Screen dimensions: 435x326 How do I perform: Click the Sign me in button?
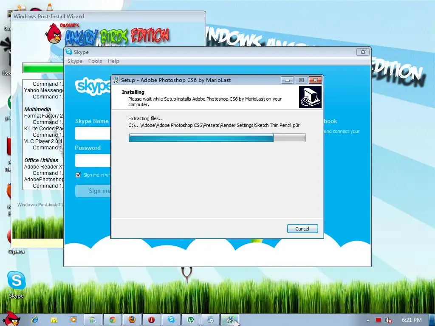(93, 191)
